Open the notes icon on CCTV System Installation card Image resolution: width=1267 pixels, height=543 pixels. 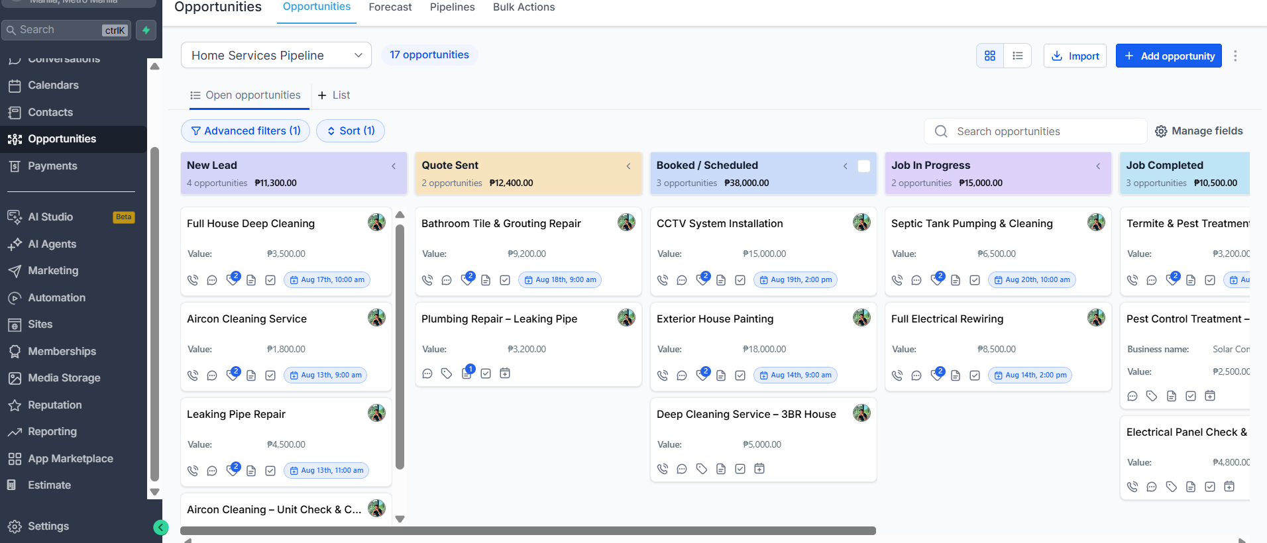pos(721,280)
